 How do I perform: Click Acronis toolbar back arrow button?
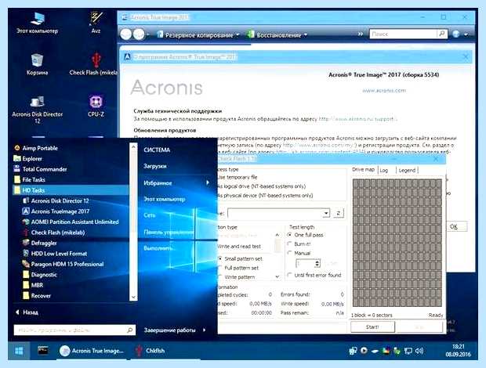tap(126, 34)
